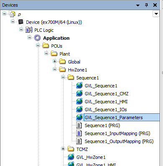Click the Device ex700M/64 icon

(21, 22)
